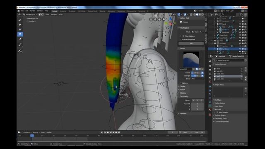
Task: Expand the Geometry Data panel
Action: [x=220, y=118]
